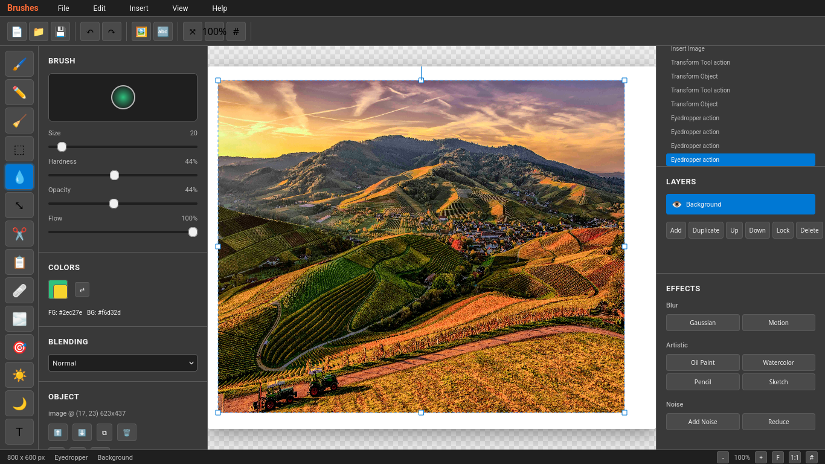825x464 pixels.
Task: Select the Eyedropper action history entry
Action: pos(740,159)
